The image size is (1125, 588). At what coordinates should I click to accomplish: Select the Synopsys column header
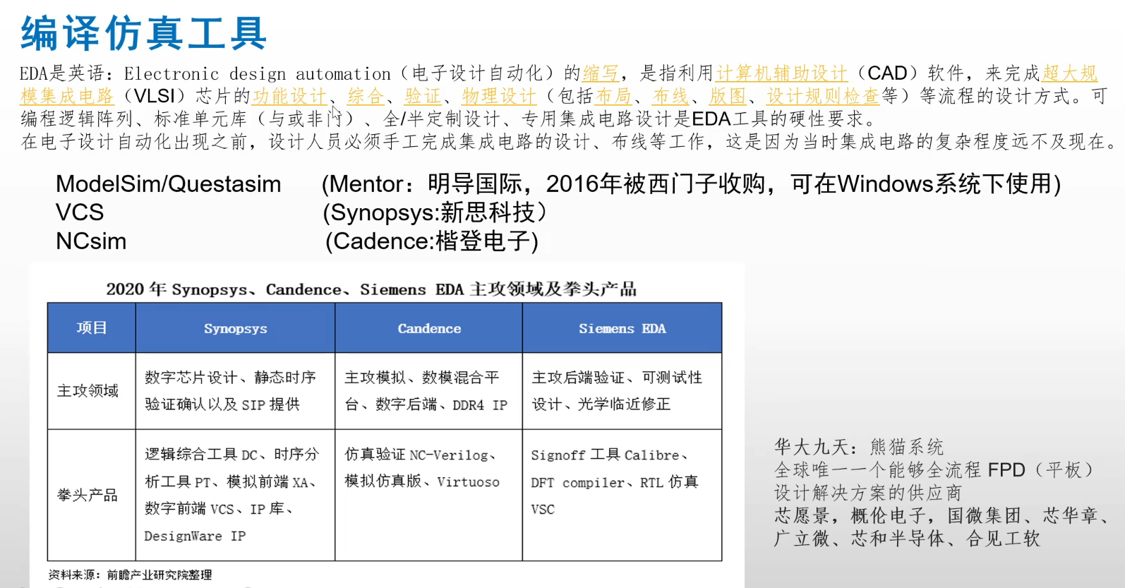pyautogui.click(x=236, y=328)
